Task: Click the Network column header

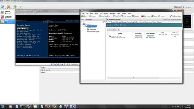Action: 175,34
